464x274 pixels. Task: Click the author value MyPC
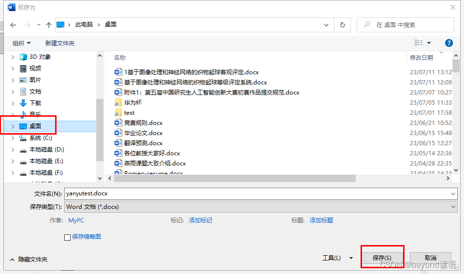pos(76,220)
